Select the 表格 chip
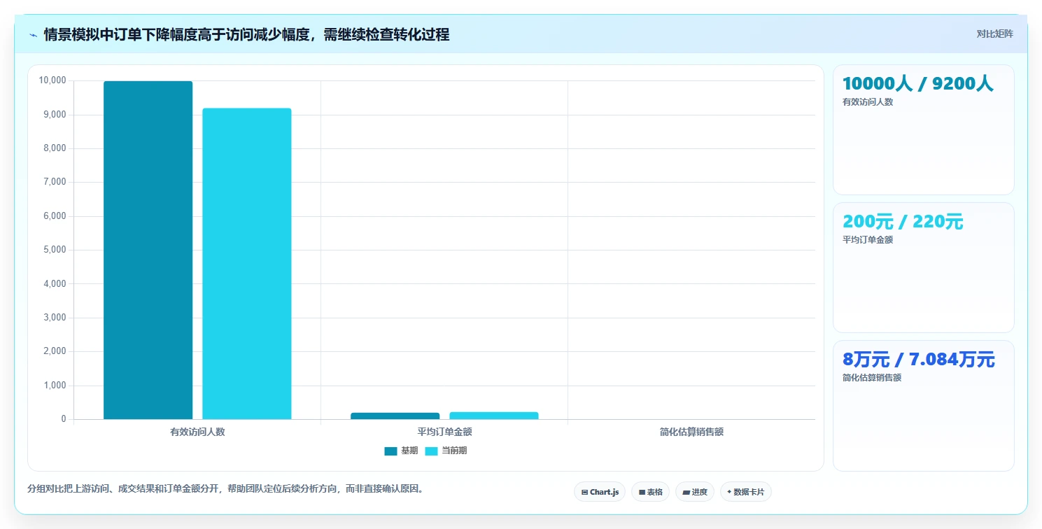Screen dimensions: 1042x529 click(650, 492)
